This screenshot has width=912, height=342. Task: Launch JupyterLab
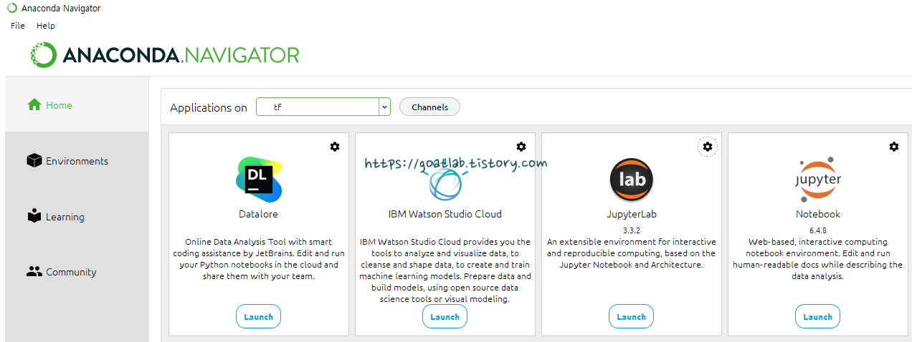632,316
